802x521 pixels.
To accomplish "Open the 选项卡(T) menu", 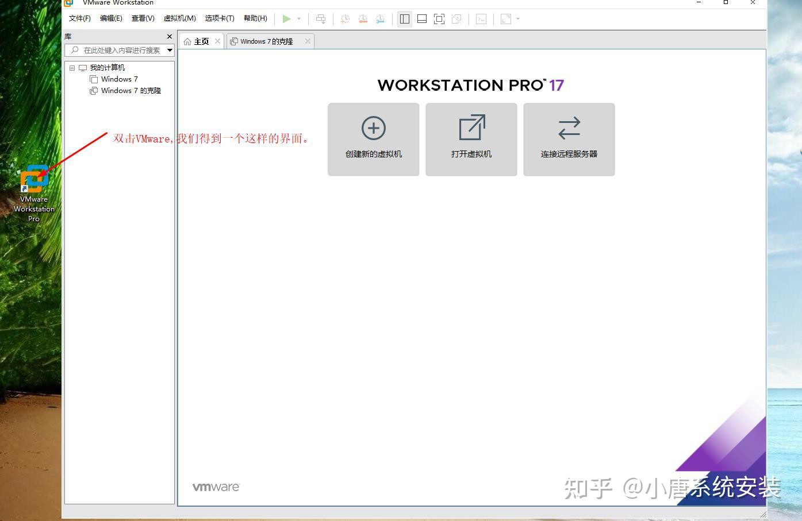I will 220,18.
